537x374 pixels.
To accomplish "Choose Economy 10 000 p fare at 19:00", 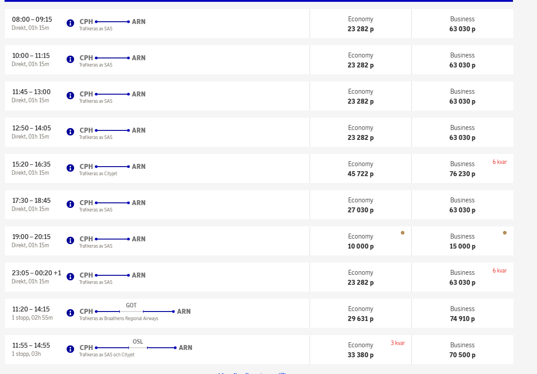I will [x=360, y=241].
